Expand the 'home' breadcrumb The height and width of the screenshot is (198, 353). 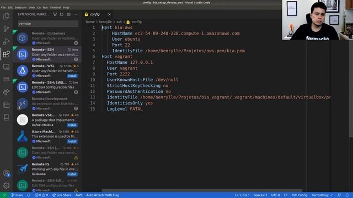(90, 22)
